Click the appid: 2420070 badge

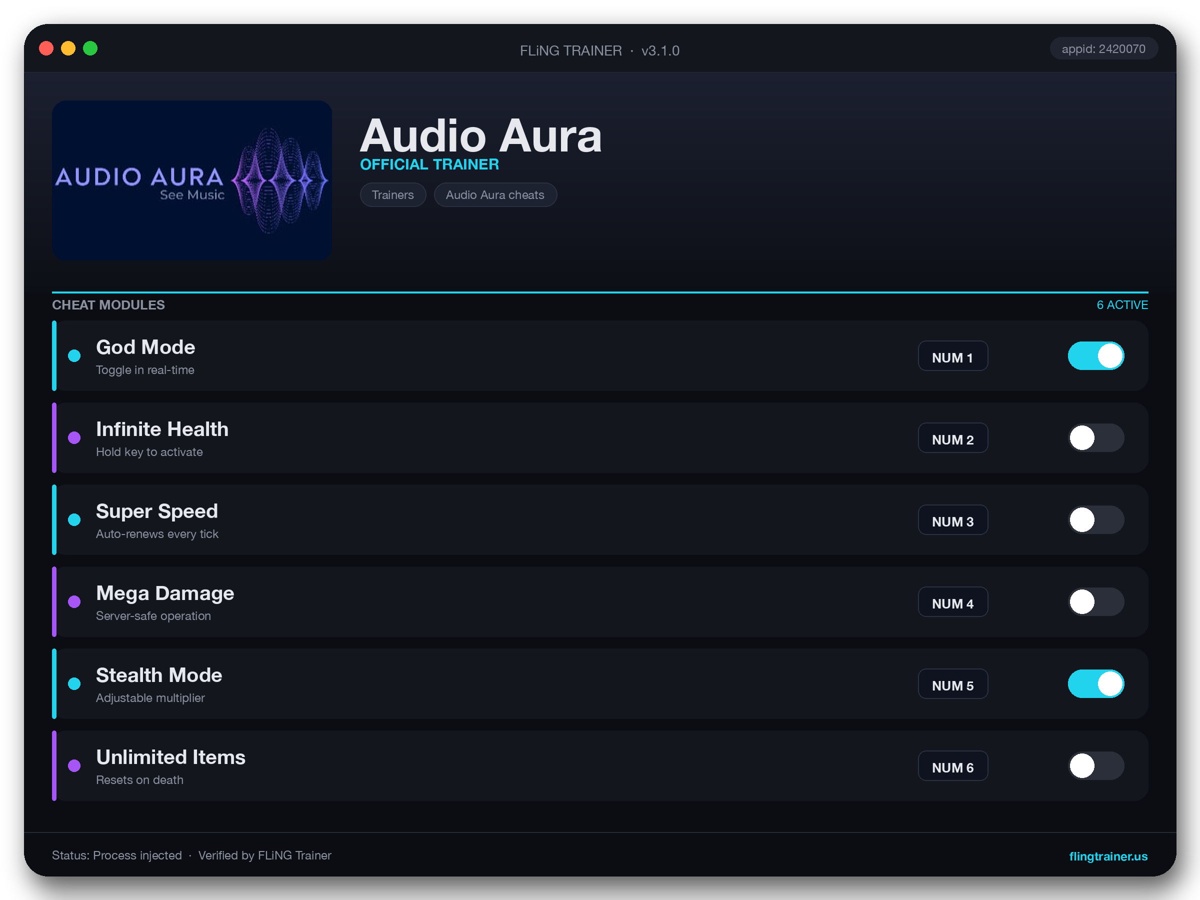[1103, 49]
